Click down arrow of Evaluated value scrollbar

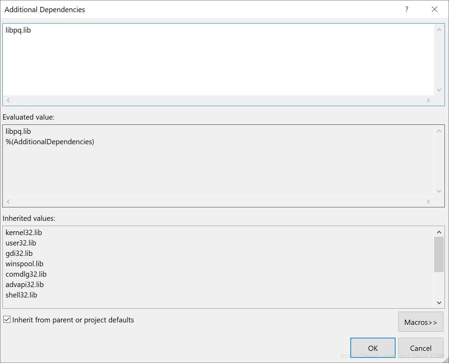click(x=439, y=191)
